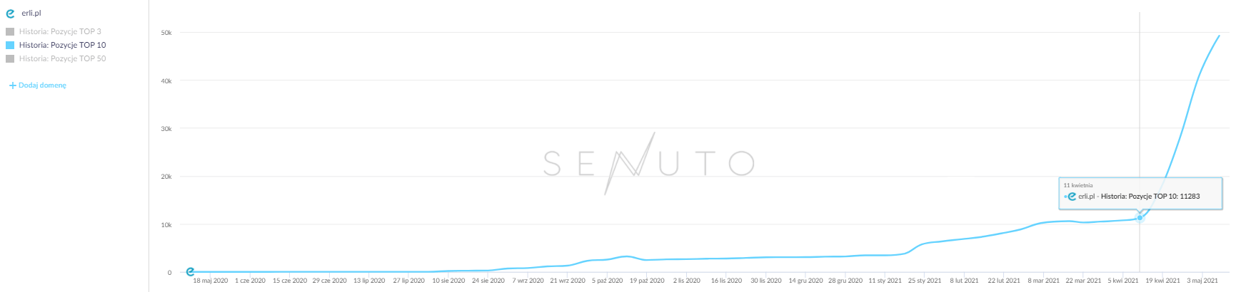Viewport: 1236px width, 292px height.
Task: Click the highlighted 11 kwietnia data point
Action: pos(1140,217)
